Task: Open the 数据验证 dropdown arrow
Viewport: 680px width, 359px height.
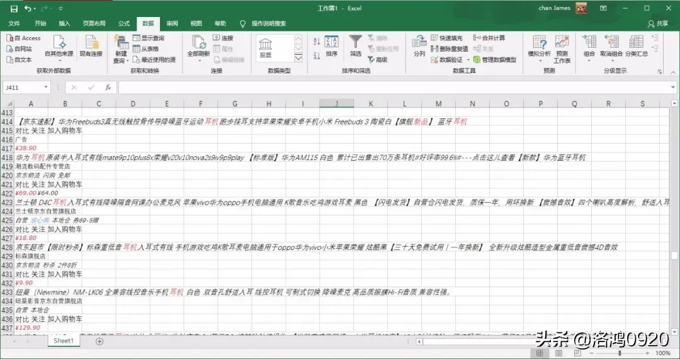Action: click(x=468, y=60)
